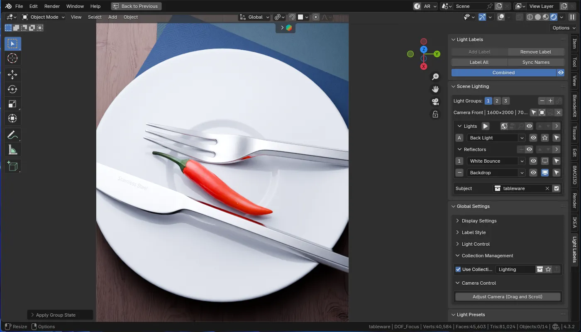
Task: Select light group 2
Action: tap(497, 101)
